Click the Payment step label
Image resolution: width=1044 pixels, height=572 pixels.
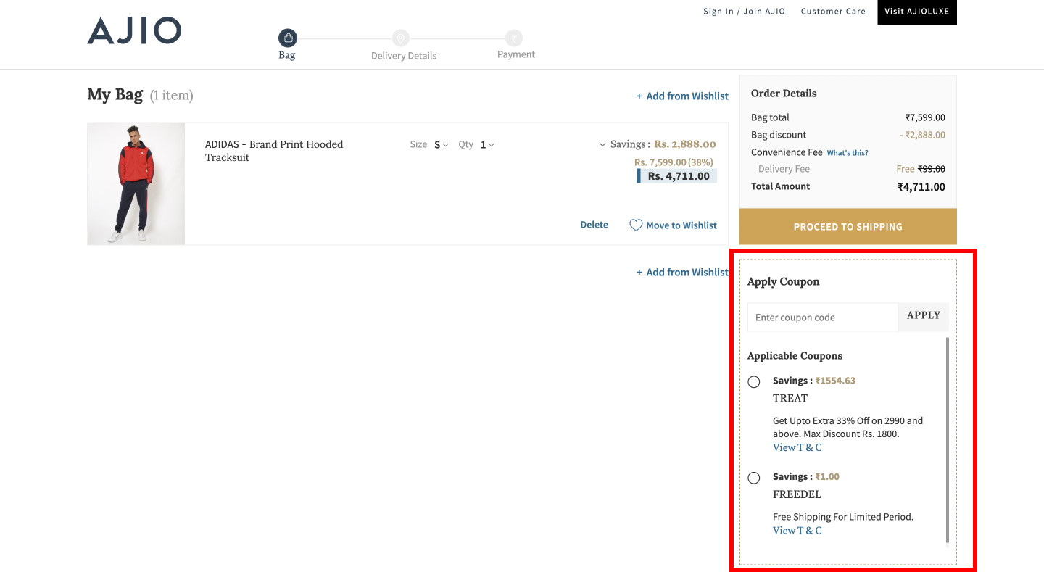[516, 55]
